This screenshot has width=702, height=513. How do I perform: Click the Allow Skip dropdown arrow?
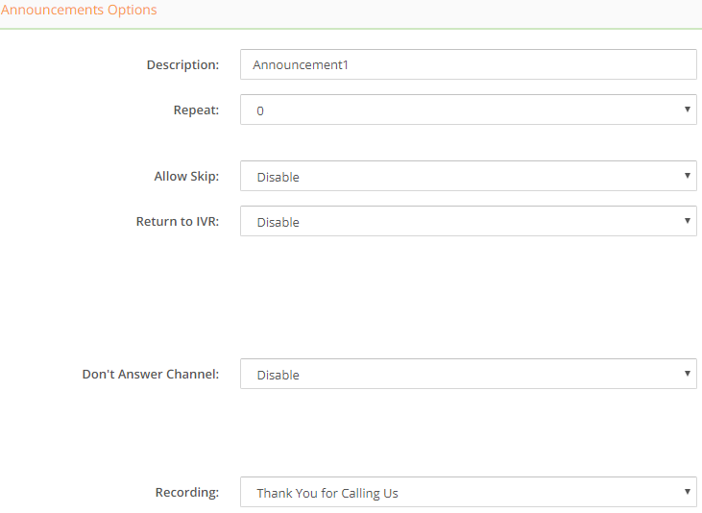click(x=688, y=176)
